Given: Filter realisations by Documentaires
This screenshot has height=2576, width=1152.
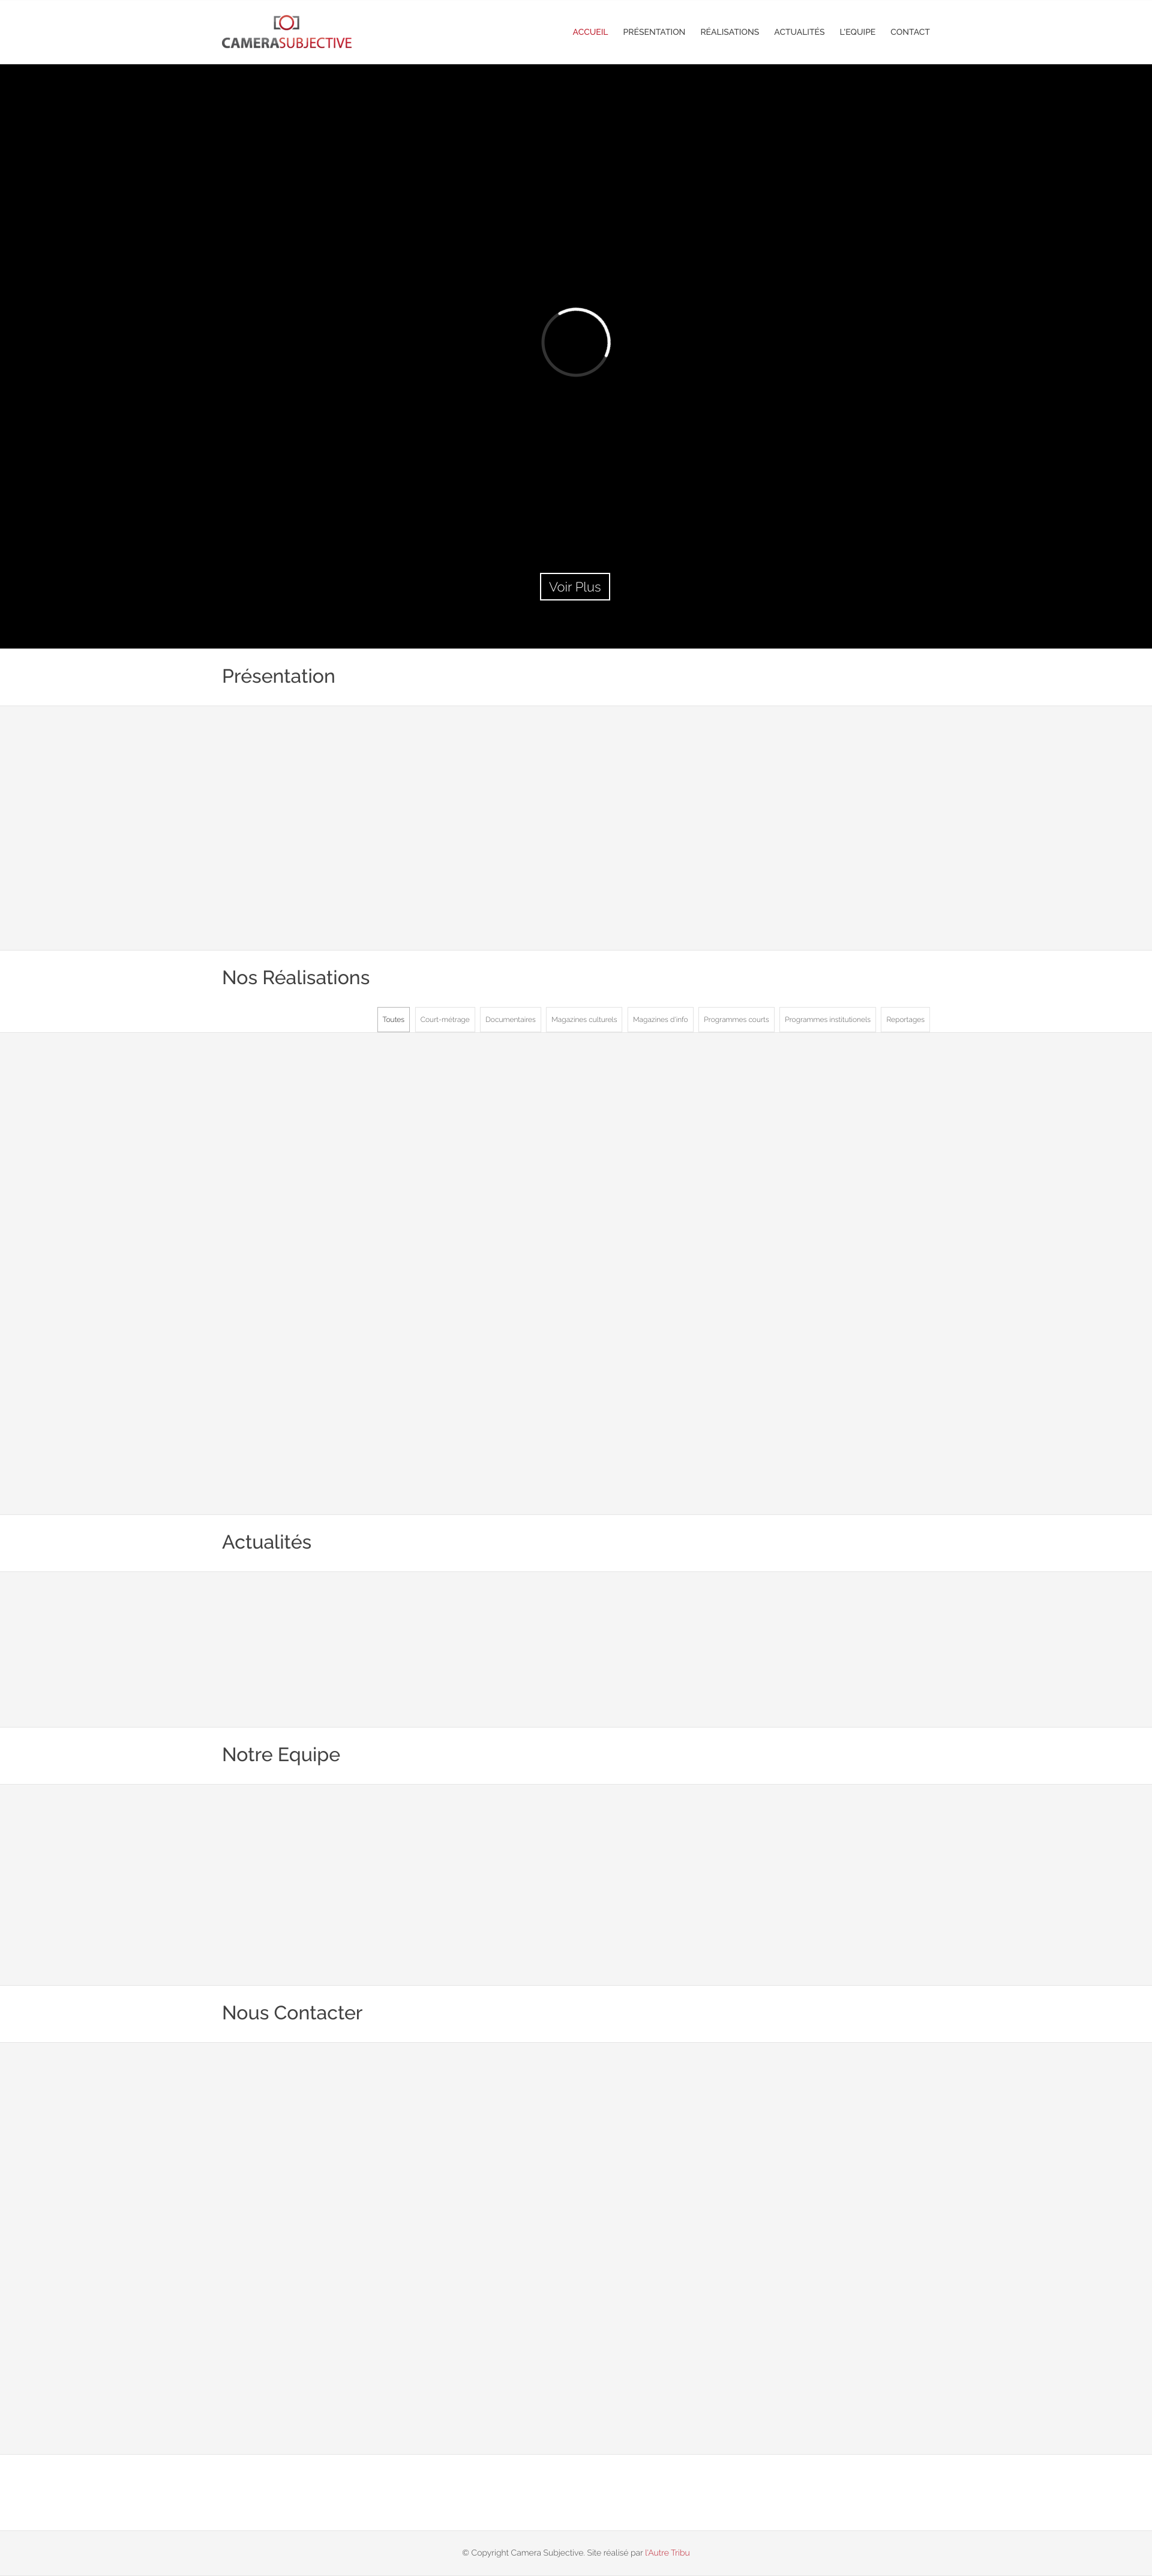Looking at the screenshot, I should 511,1019.
